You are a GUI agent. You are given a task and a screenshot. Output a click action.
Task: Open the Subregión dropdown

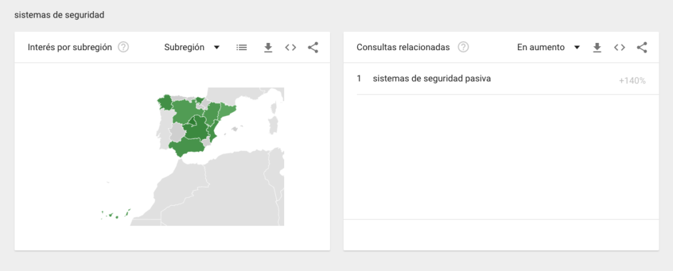pos(191,48)
